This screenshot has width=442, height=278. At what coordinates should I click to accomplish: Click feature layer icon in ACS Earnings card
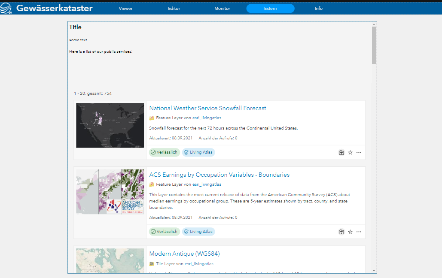click(152, 184)
